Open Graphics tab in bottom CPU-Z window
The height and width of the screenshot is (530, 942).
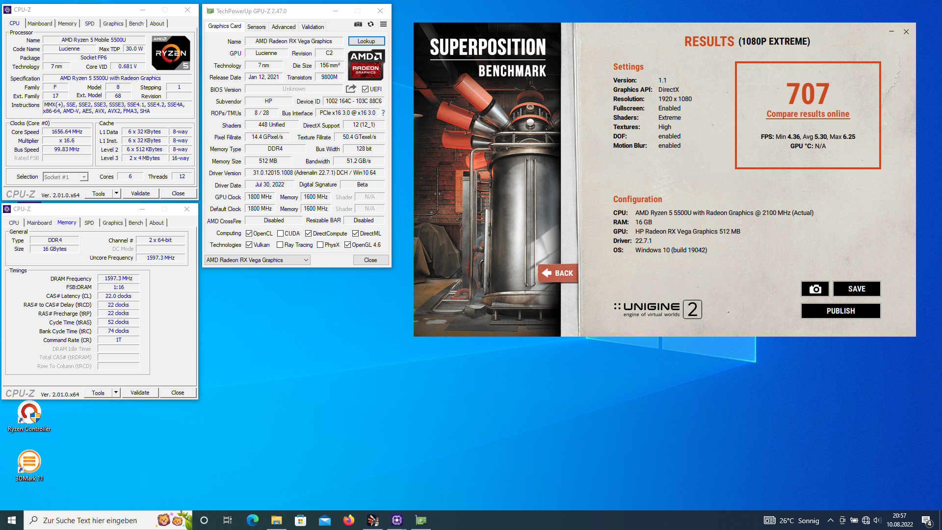(112, 223)
